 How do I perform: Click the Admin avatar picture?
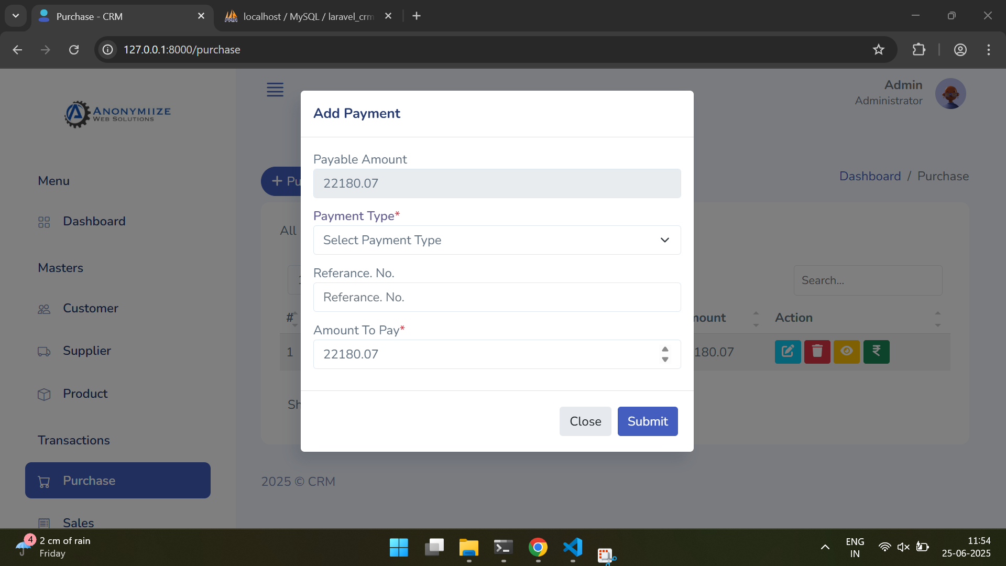950,94
